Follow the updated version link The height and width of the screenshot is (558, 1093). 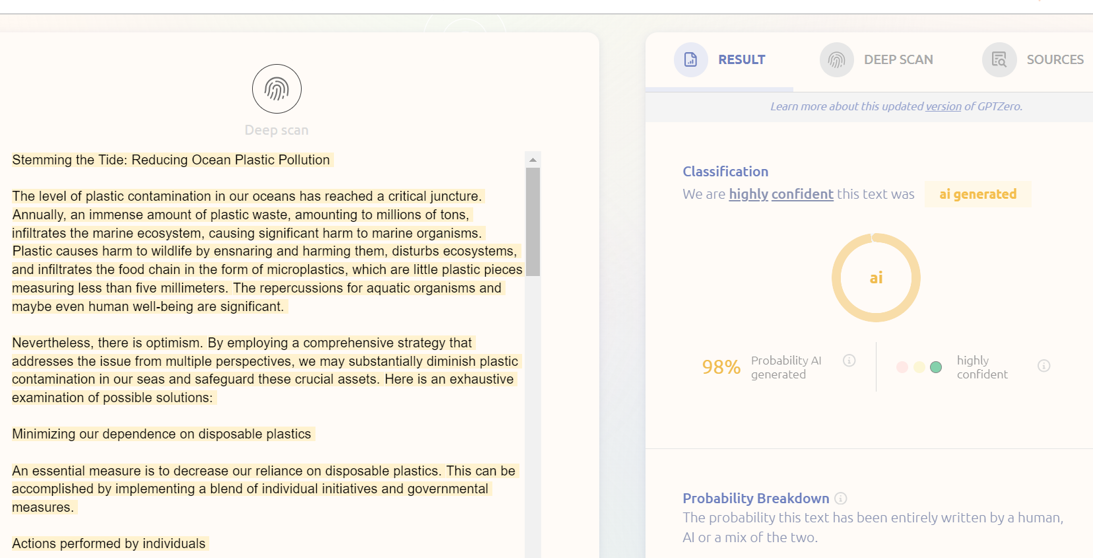click(x=943, y=106)
